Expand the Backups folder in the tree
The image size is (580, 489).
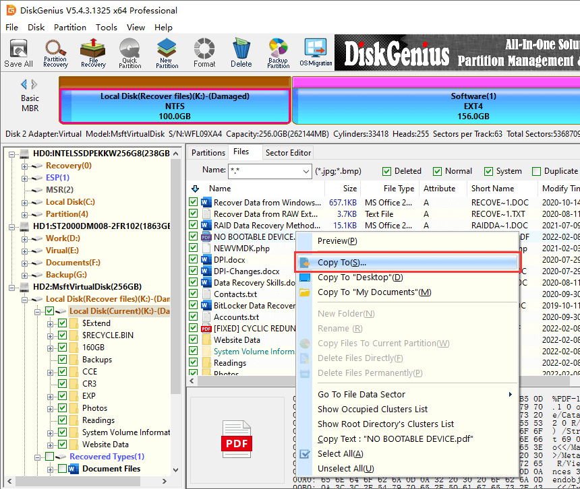[x=51, y=360]
